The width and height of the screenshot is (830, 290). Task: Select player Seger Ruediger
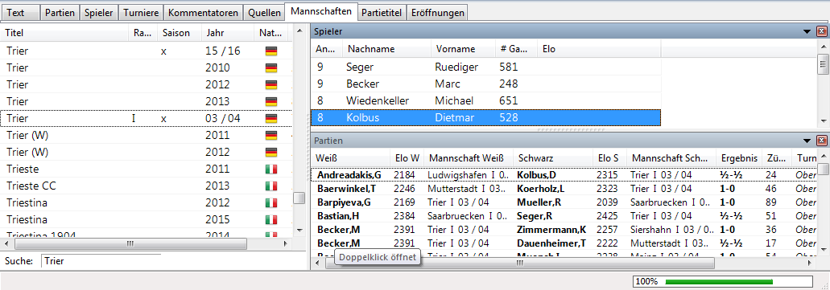point(485,67)
